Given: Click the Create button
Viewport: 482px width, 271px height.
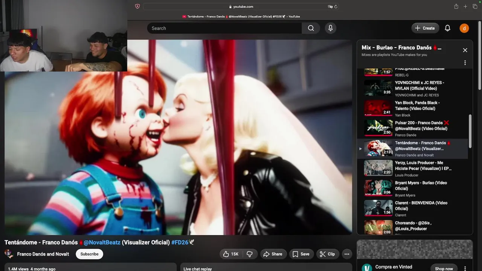Looking at the screenshot, I should point(425,28).
